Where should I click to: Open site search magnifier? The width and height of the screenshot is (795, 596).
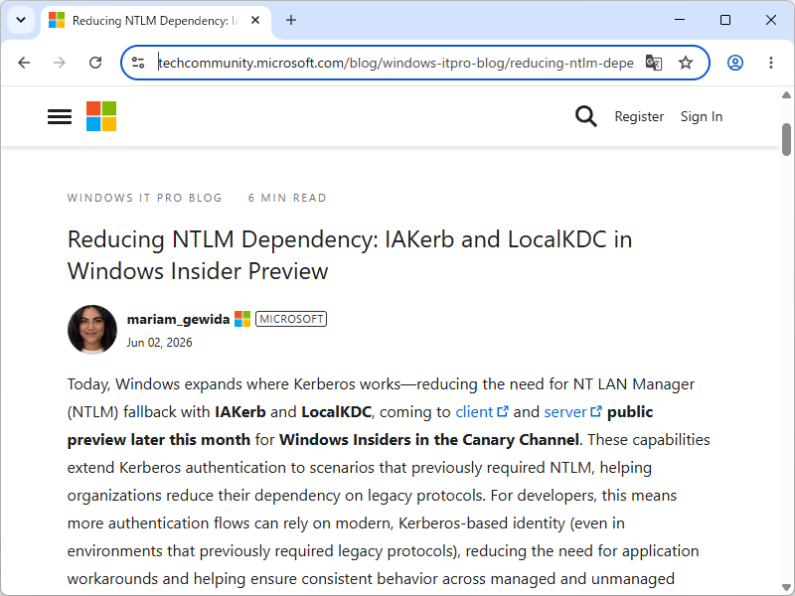(x=585, y=116)
